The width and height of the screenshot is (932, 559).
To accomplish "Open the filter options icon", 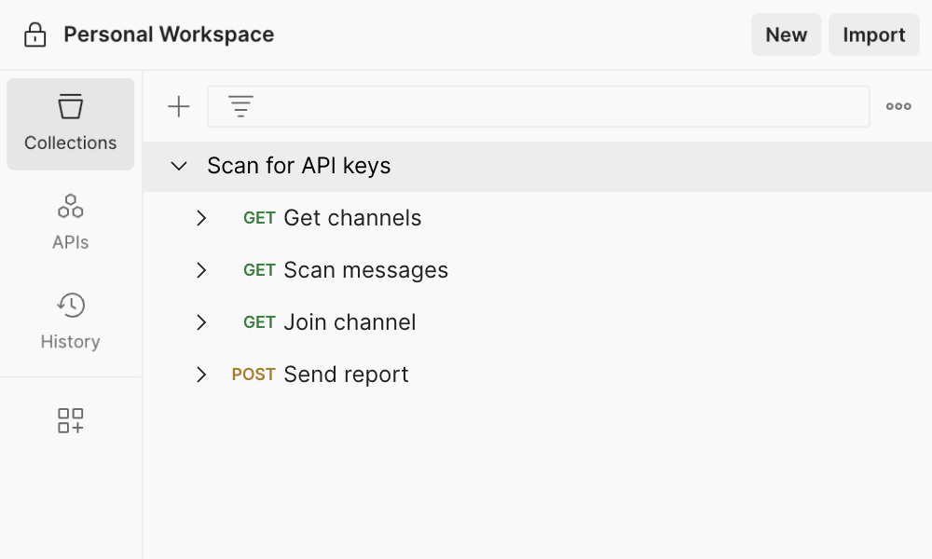I will [x=240, y=105].
